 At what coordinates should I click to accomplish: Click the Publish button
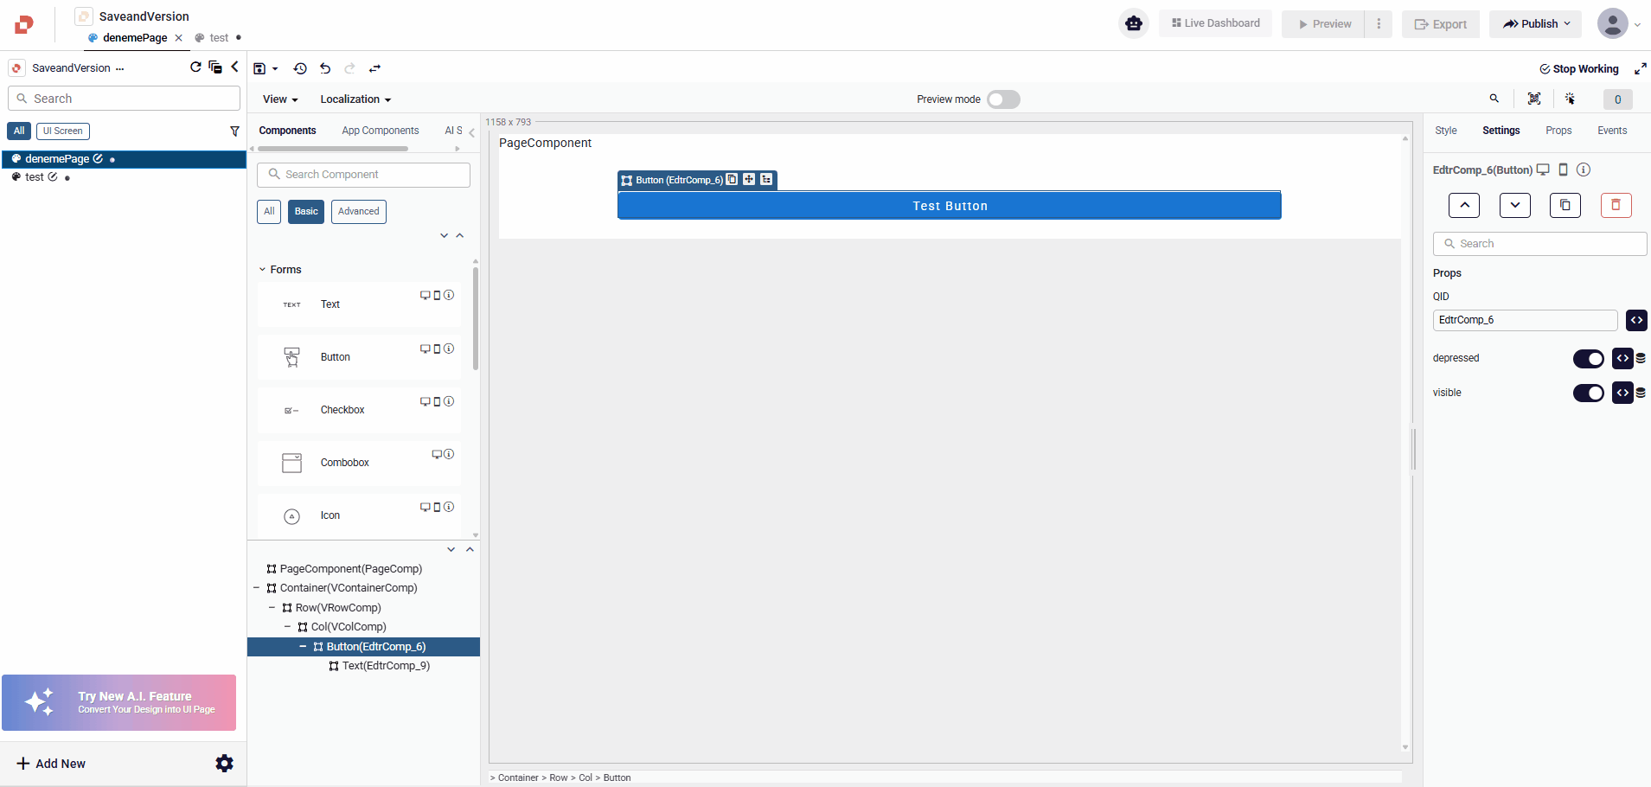[x=1535, y=24]
